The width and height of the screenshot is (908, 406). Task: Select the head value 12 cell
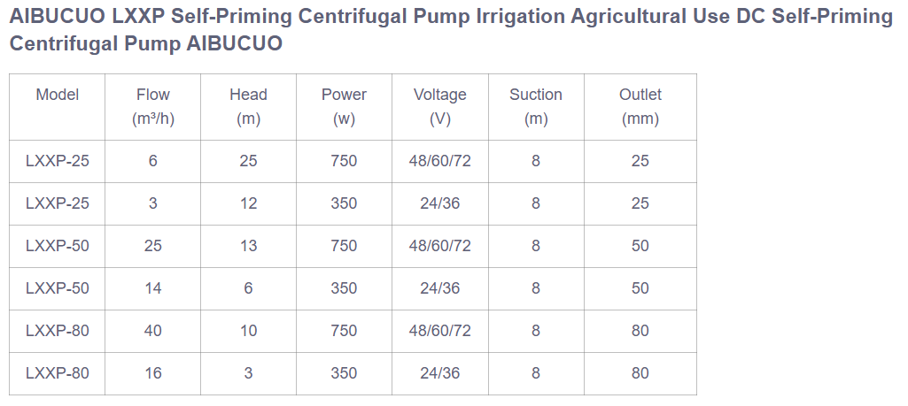pyautogui.click(x=248, y=203)
